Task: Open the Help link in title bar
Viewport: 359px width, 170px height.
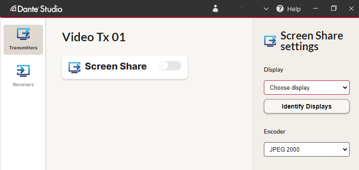Action: [x=294, y=9]
